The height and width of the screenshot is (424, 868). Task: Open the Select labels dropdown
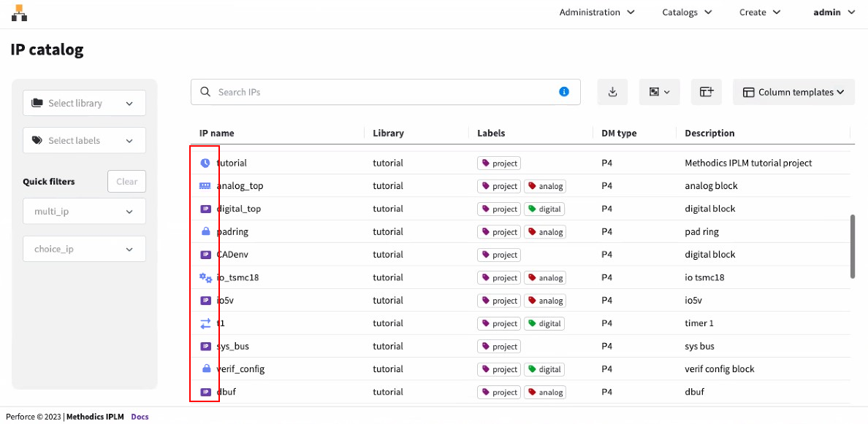point(84,141)
